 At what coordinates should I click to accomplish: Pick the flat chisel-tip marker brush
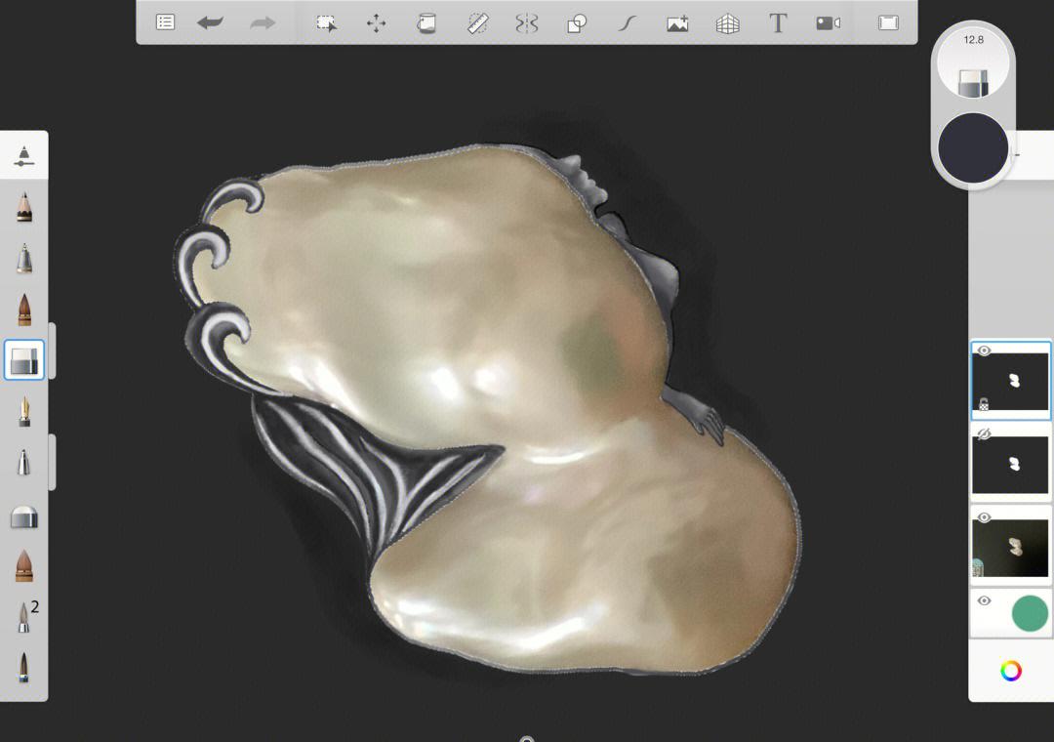pos(24,516)
